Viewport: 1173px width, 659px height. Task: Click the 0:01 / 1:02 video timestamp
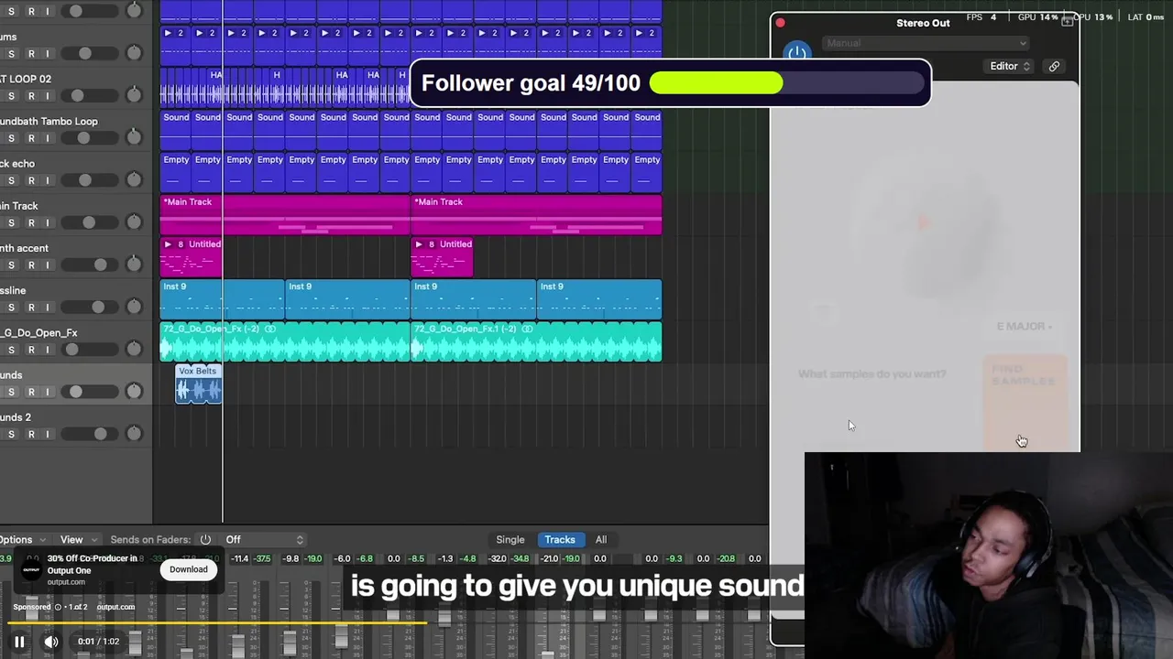click(x=98, y=642)
